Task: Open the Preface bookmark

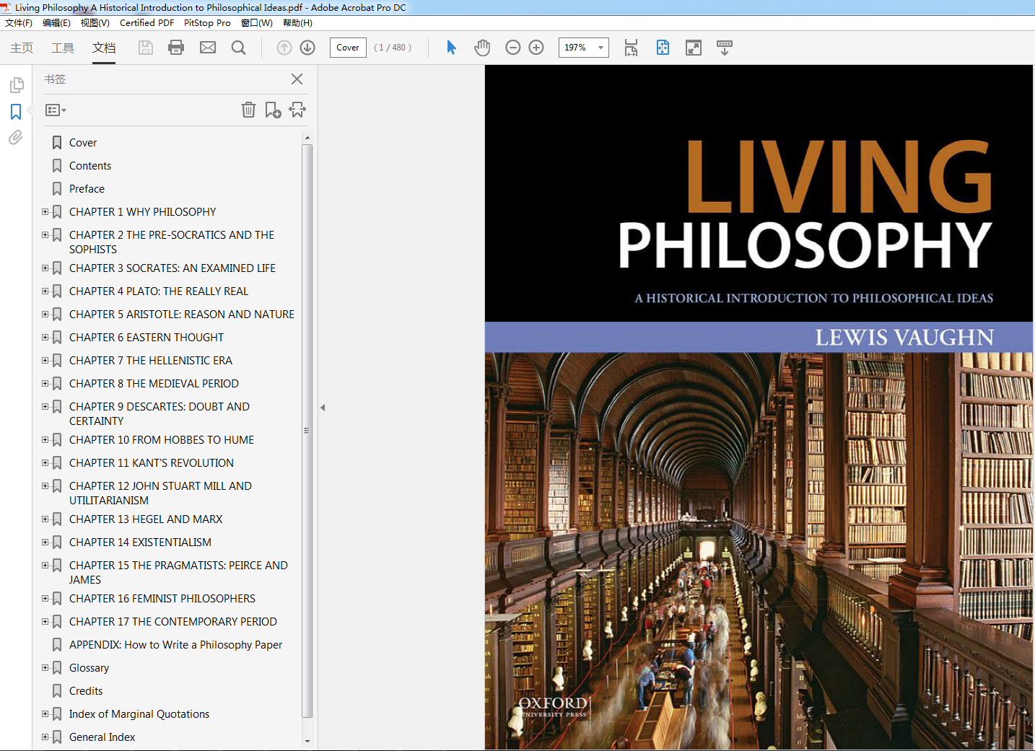Action: pyautogui.click(x=87, y=189)
